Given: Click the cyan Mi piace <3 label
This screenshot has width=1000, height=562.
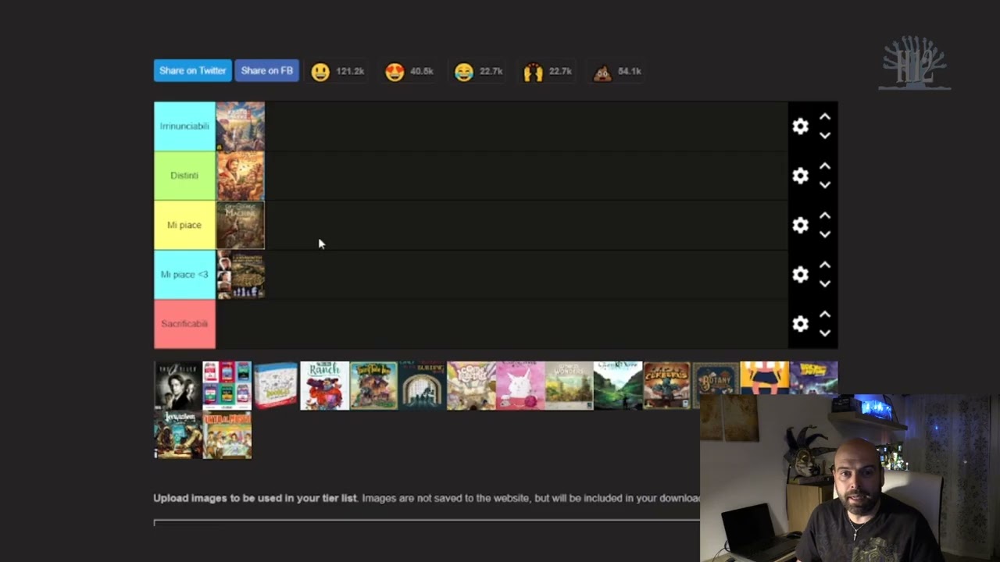Looking at the screenshot, I should click(184, 275).
